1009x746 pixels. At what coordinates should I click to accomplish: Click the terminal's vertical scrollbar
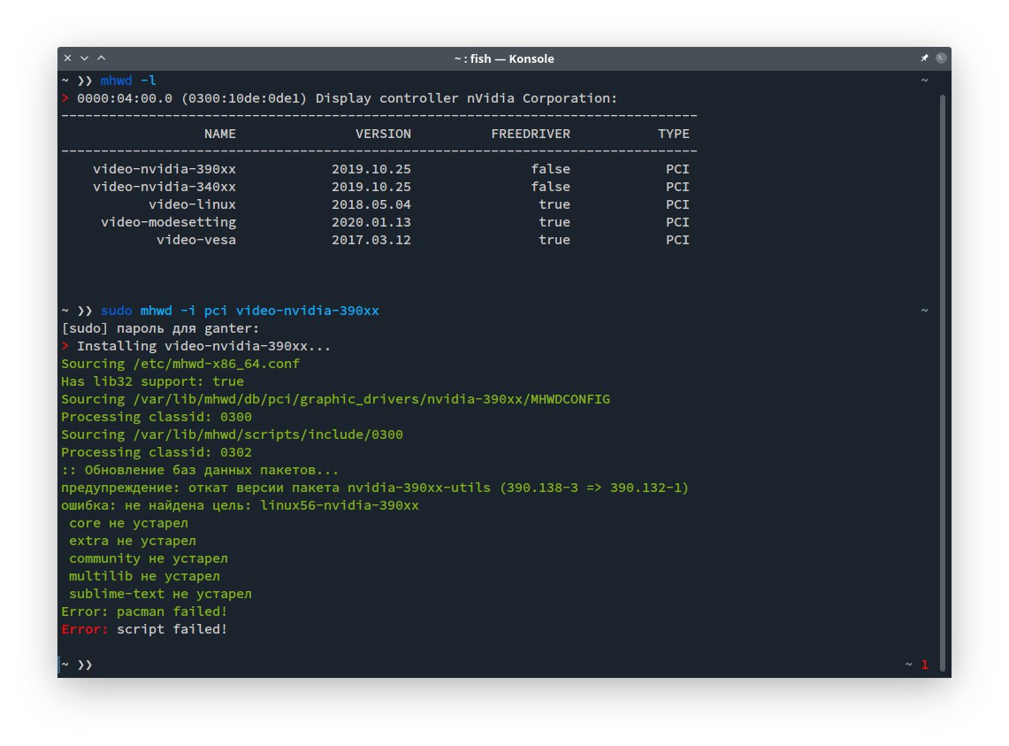tap(942, 382)
